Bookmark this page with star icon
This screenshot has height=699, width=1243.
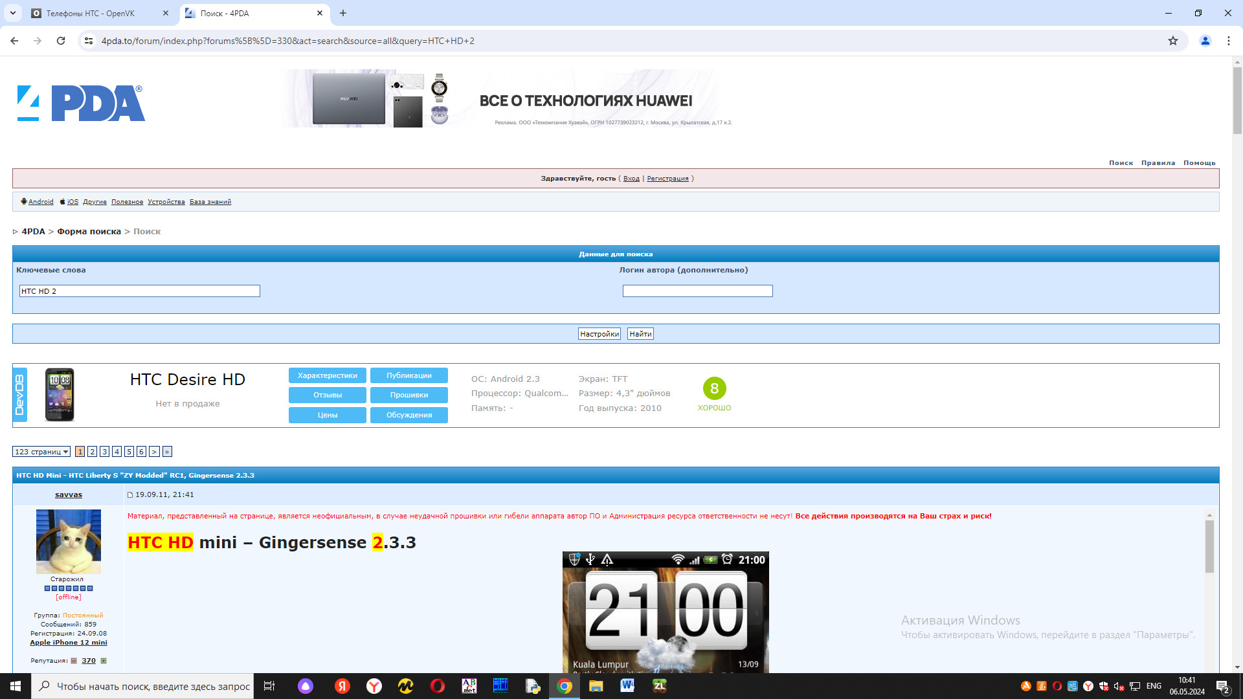(x=1172, y=41)
